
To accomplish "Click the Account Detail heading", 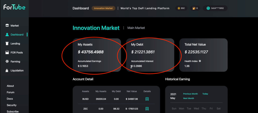I will coord(83,79).
